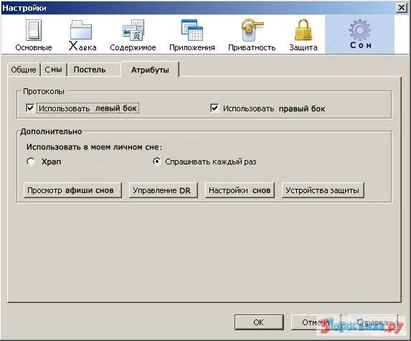
Task: Select Спрашивать каждый раз radio option
Action: coord(157,162)
